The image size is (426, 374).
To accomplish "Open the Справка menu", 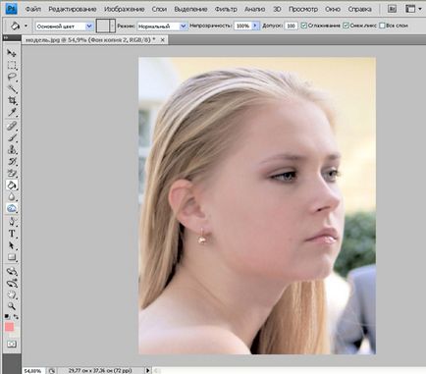I will pyautogui.click(x=359, y=9).
